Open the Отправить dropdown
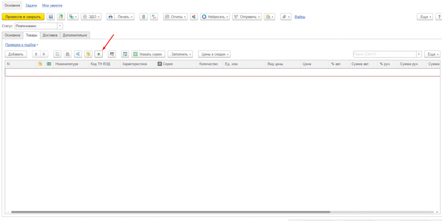This screenshot has width=442, height=221. click(x=247, y=17)
